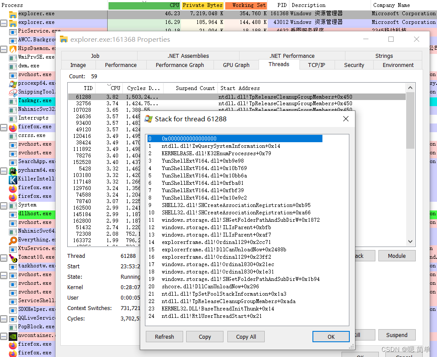Click the Copy All button
The height and width of the screenshot is (357, 437).
pyautogui.click(x=246, y=337)
